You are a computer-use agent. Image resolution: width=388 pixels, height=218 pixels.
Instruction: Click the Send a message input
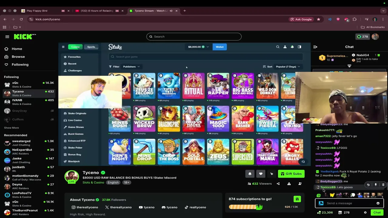349,203
